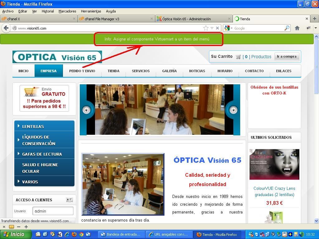Show next slide in the image slideshow
Image resolution: width=319 pixels, height=239 pixels.
click(233, 110)
